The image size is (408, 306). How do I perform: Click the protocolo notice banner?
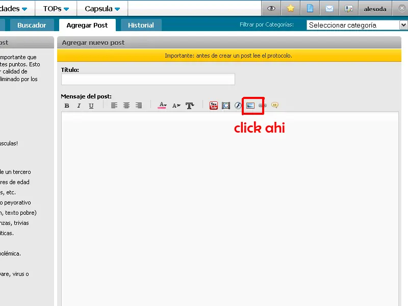pyautogui.click(x=229, y=56)
